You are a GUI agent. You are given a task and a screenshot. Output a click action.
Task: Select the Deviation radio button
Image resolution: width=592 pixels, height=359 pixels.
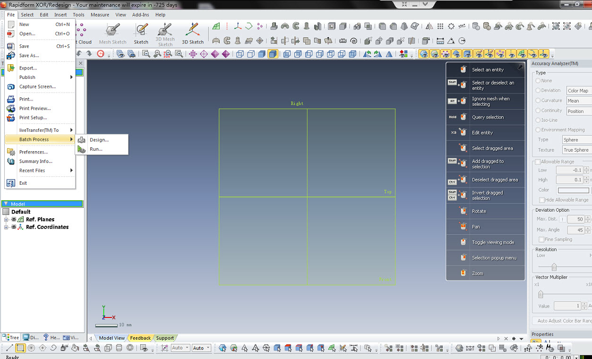(538, 90)
